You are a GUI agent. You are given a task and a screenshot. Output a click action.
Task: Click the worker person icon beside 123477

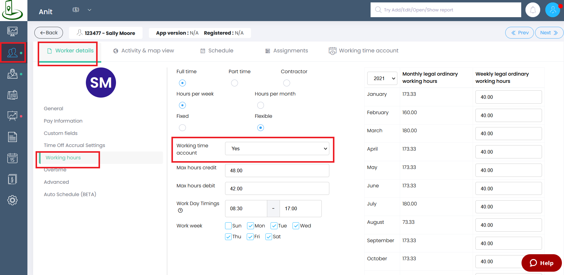[80, 33]
